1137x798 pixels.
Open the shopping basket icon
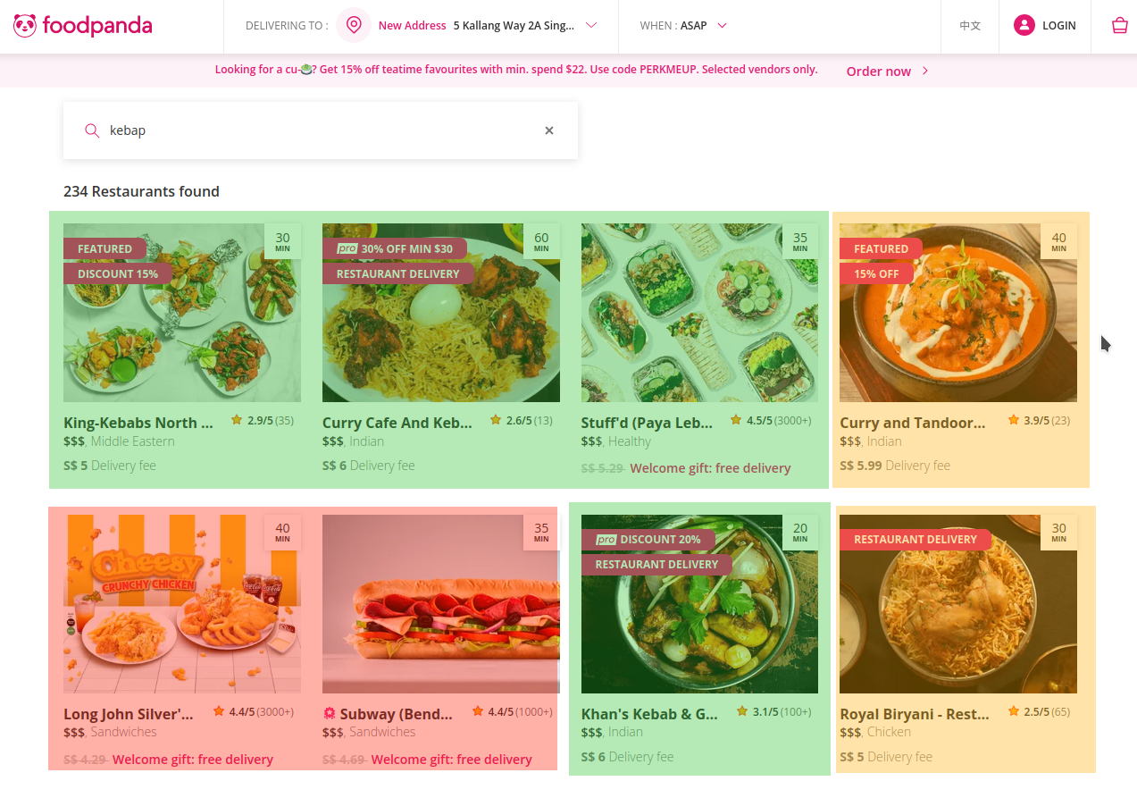click(x=1119, y=26)
